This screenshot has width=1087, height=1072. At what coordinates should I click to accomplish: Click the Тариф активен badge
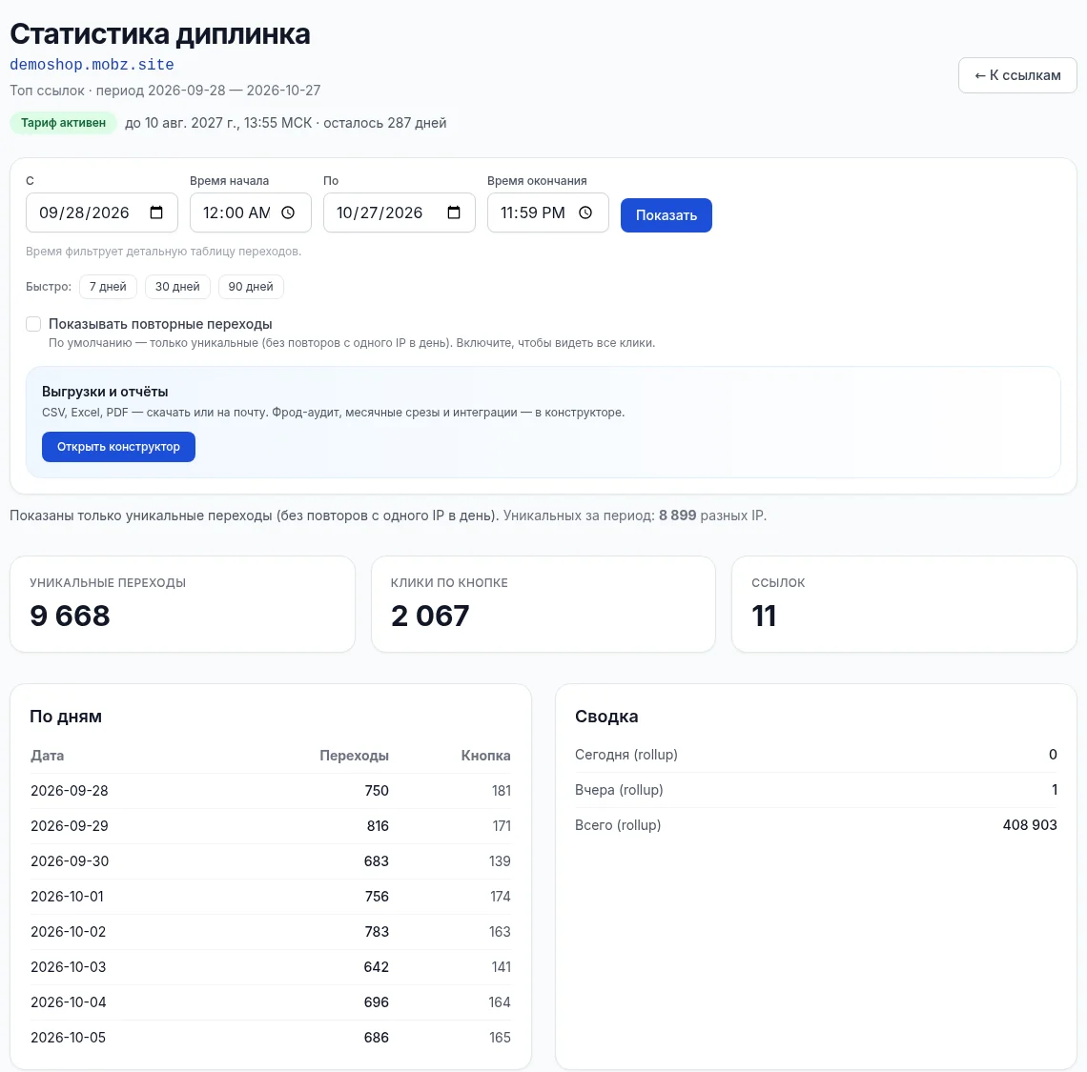[x=63, y=123]
